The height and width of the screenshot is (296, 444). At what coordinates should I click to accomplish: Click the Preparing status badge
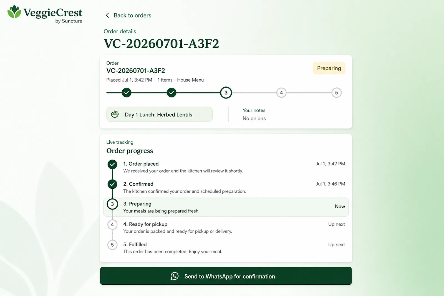(x=329, y=68)
